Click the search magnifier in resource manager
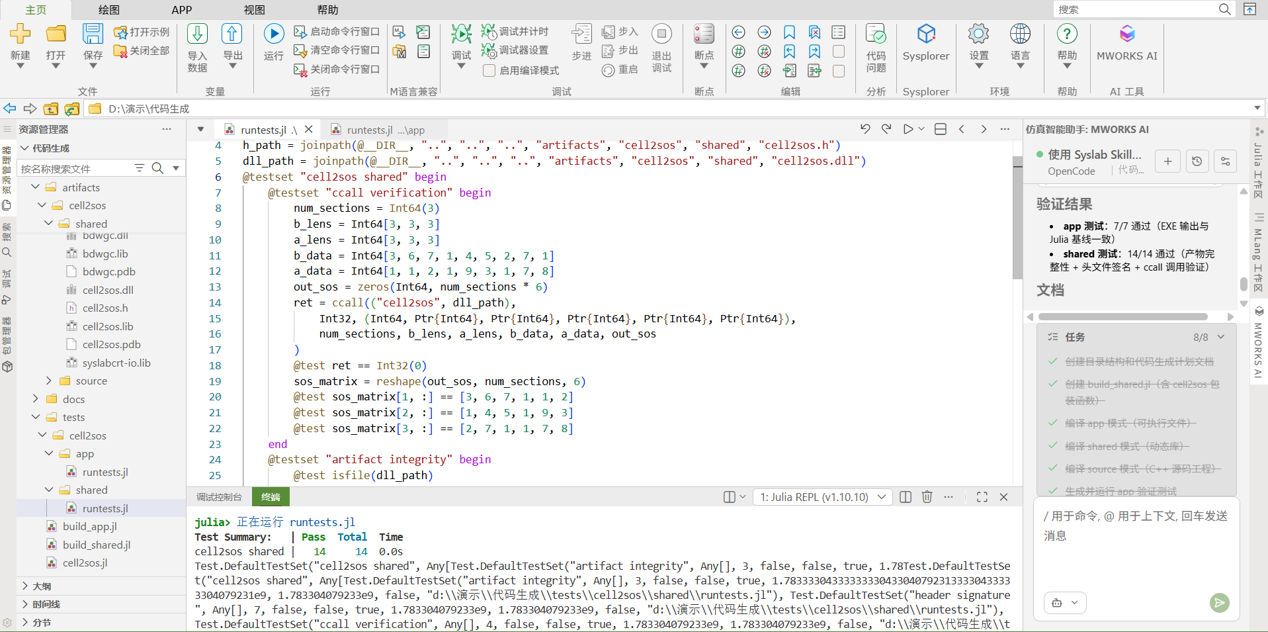This screenshot has height=632, width=1268. click(x=157, y=168)
